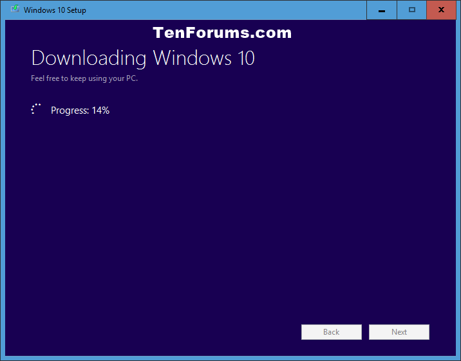The height and width of the screenshot is (361, 461).
Task: Maximize the Windows 10 Setup window
Action: click(412, 10)
